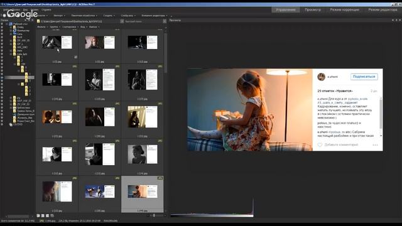The width and height of the screenshot is (402, 226).
Task: Open the Фильтр dropdown in file list
Action: pyautogui.click(x=42, y=26)
